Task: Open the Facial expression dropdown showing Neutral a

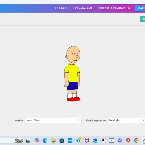Action: point(127,120)
